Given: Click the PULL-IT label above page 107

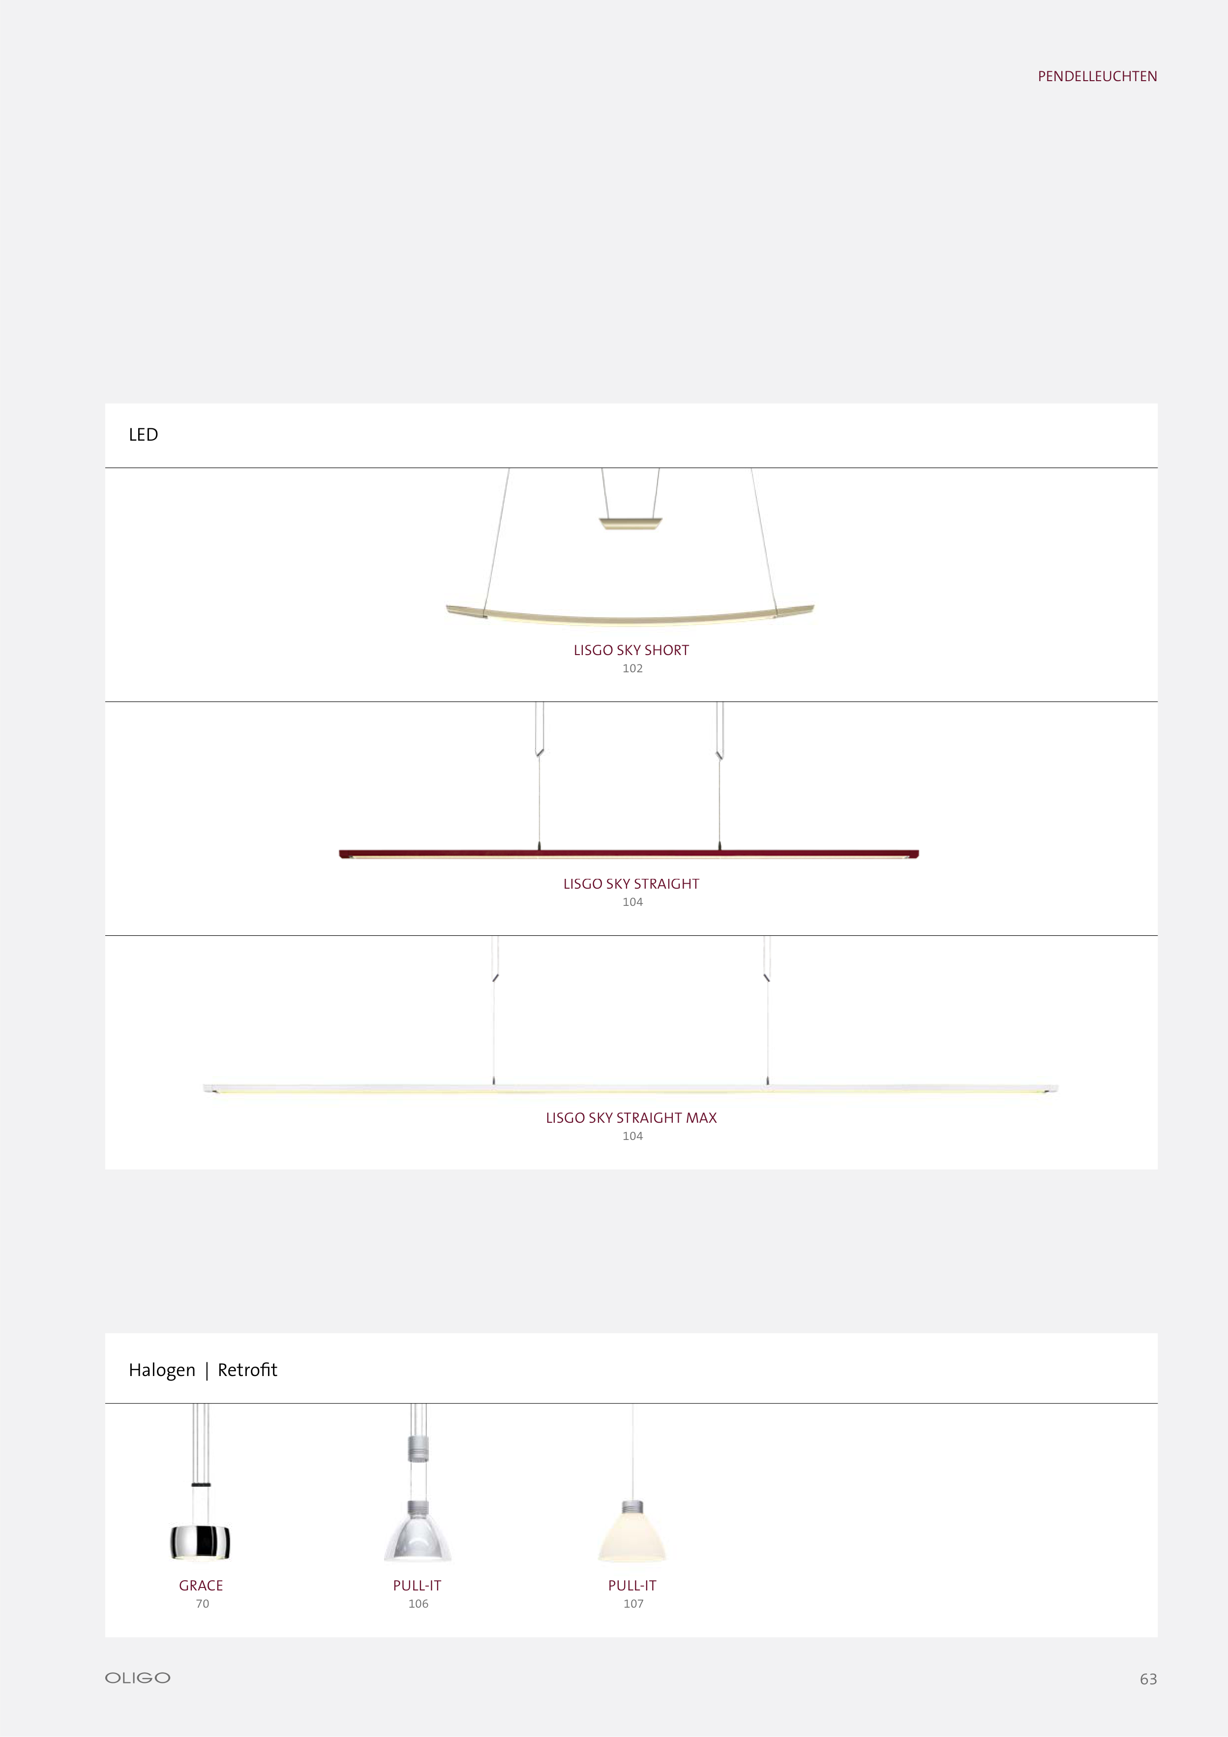Looking at the screenshot, I should 632,1586.
